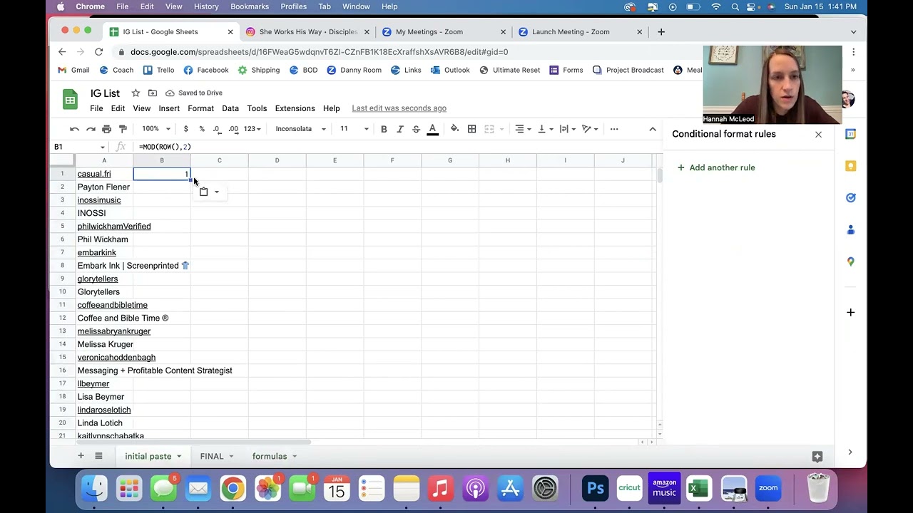Open the zoom level dropdown

tap(156, 129)
